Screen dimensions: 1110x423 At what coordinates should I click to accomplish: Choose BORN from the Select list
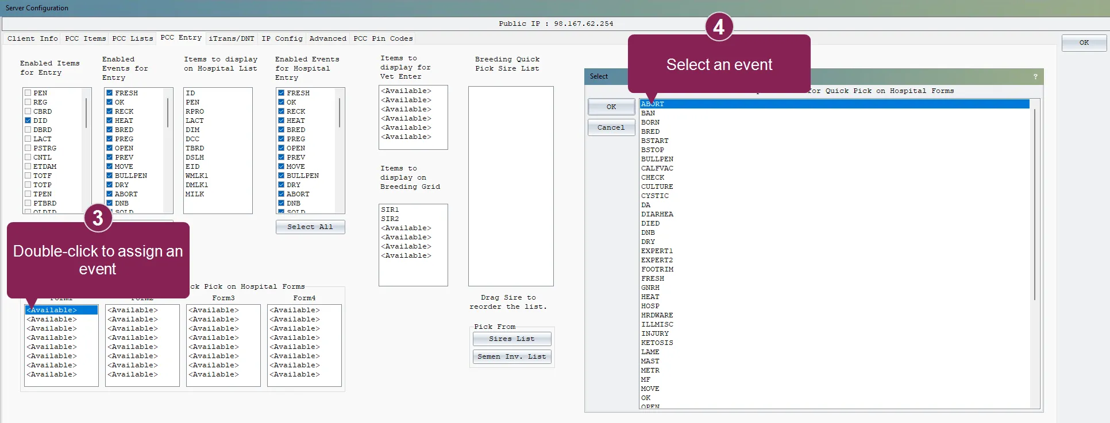[650, 122]
